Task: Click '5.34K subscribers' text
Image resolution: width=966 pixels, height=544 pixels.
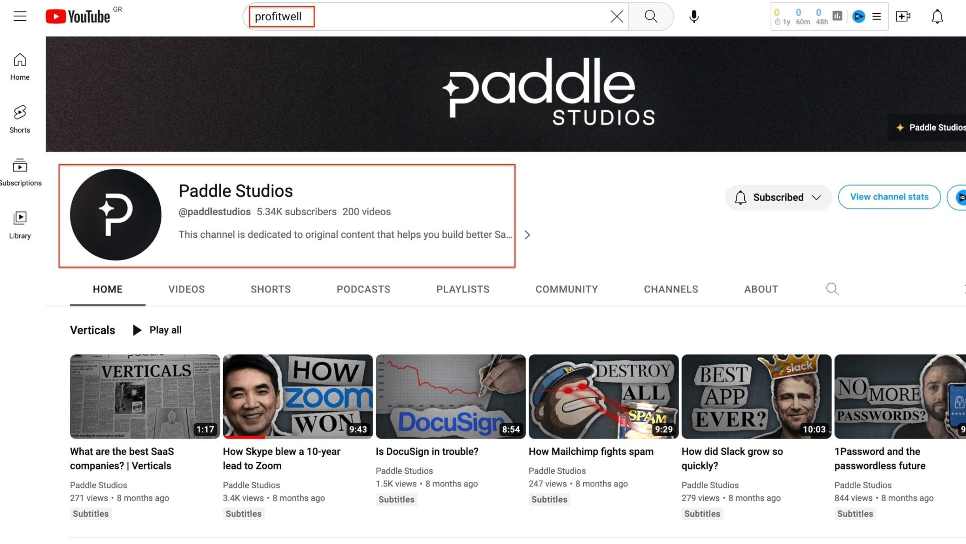Action: click(297, 212)
